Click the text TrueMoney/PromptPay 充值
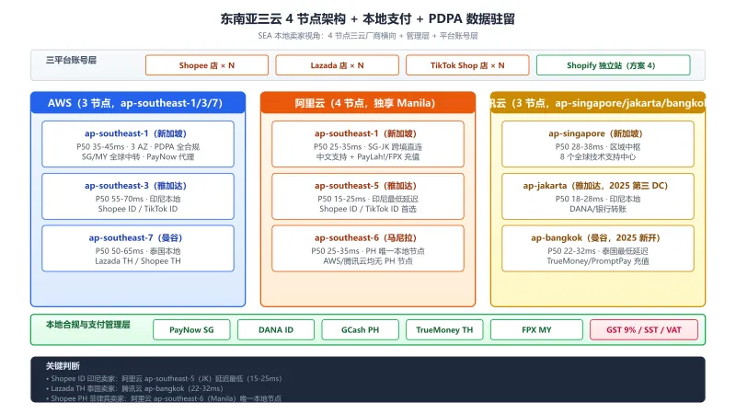Viewport: 736px width, 414px height. click(597, 261)
